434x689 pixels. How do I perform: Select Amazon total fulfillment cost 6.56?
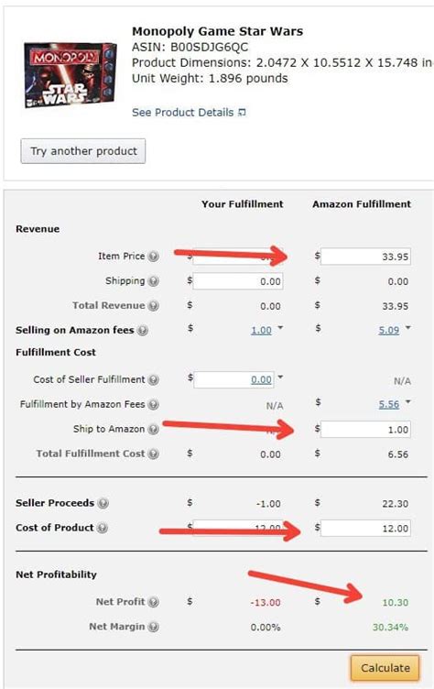click(398, 454)
